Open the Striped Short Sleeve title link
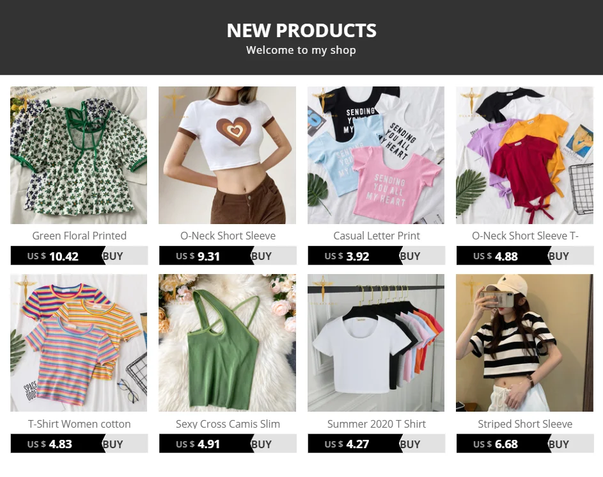 (525, 424)
